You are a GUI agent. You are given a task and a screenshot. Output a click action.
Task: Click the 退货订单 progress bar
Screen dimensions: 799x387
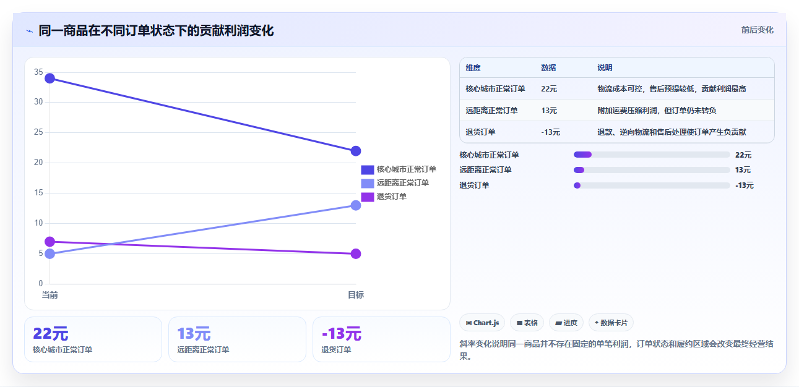(x=652, y=185)
